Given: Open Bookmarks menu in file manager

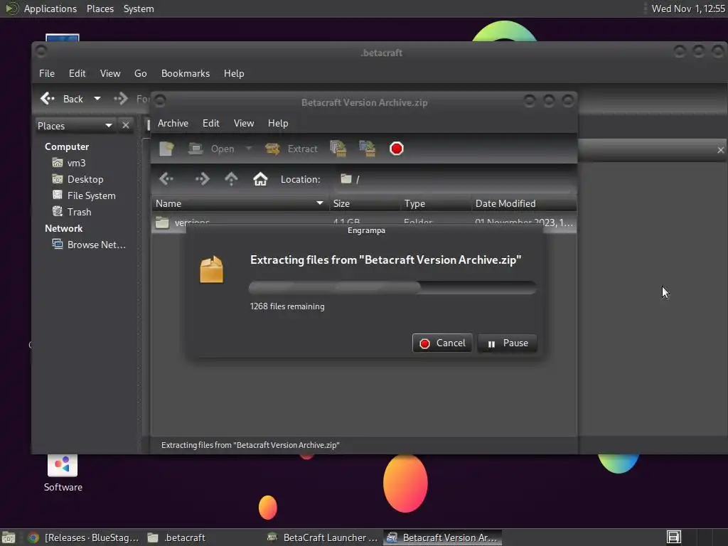Looking at the screenshot, I should pyautogui.click(x=186, y=73).
